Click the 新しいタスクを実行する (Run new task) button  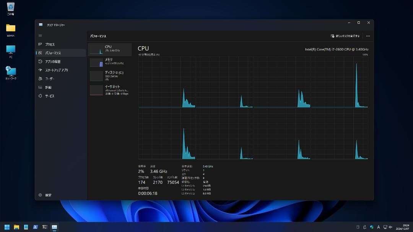pos(345,36)
